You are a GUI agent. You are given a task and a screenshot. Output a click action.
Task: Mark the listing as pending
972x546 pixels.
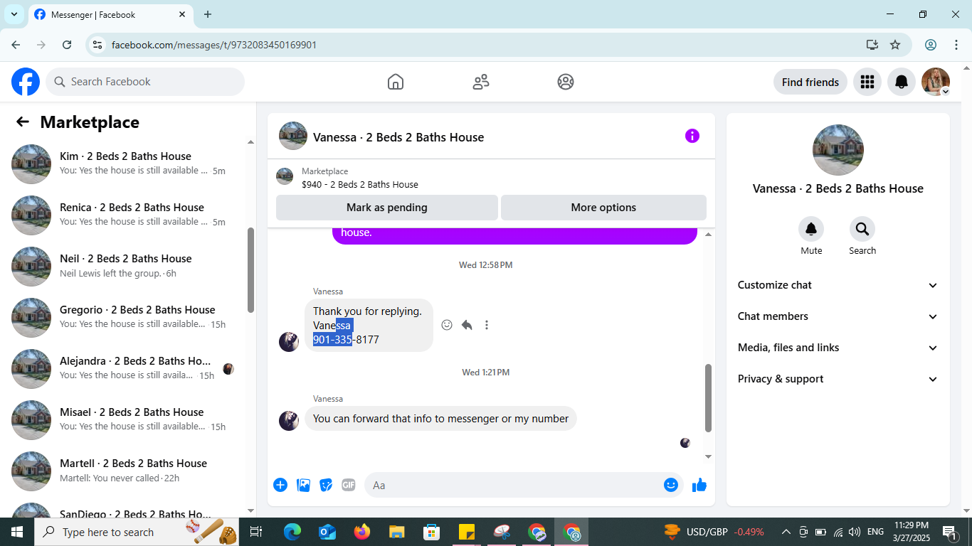click(x=387, y=208)
